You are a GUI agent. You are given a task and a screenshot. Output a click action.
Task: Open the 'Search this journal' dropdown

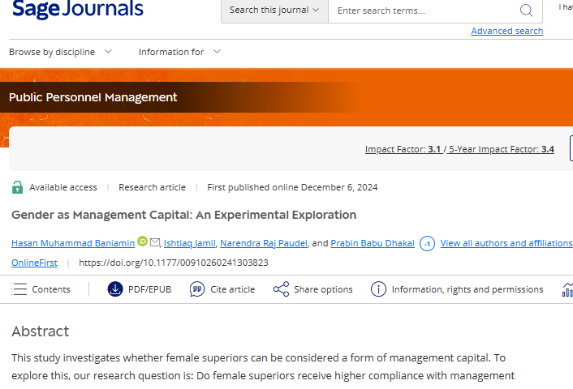274,11
